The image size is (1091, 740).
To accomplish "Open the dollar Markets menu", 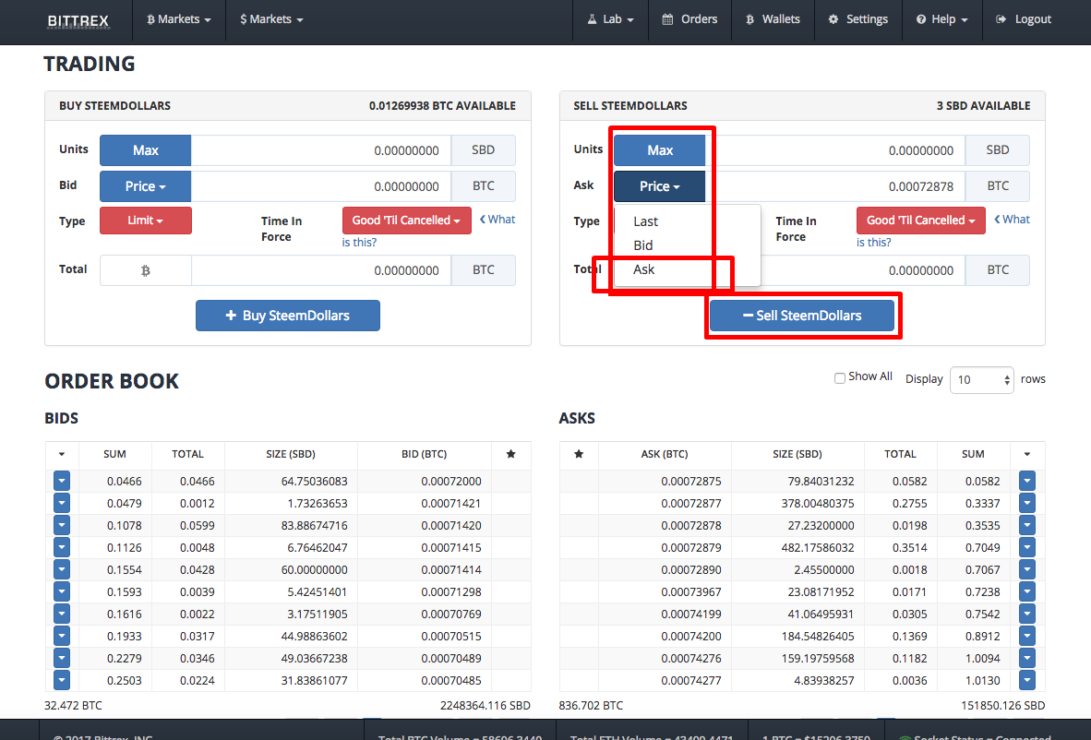I will click(271, 19).
